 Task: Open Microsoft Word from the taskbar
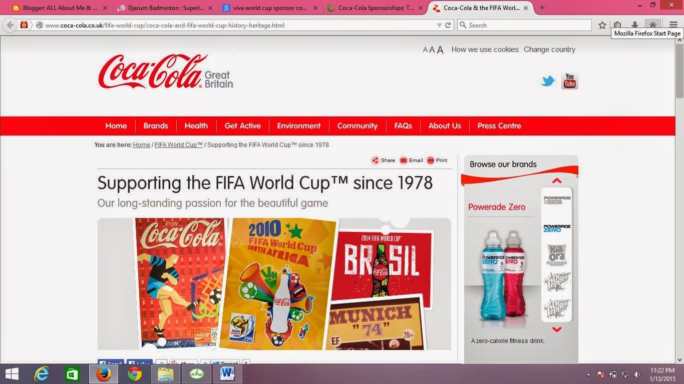[227, 374]
